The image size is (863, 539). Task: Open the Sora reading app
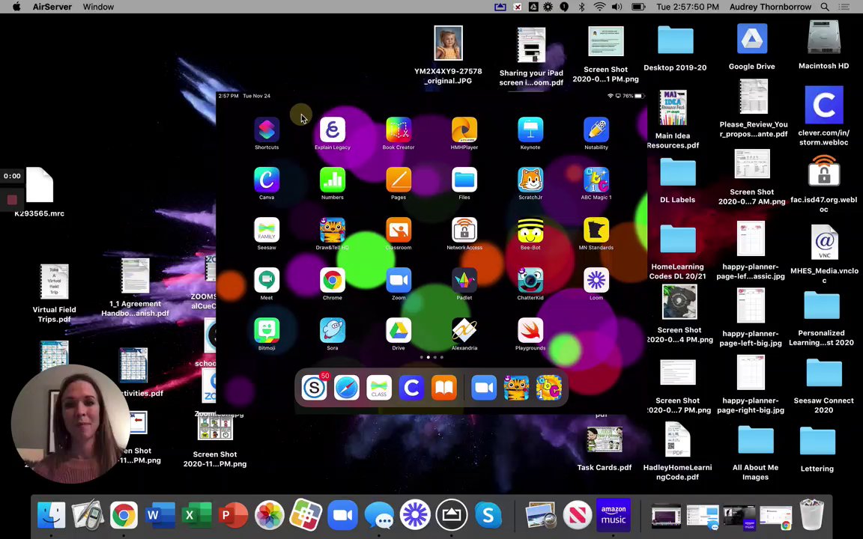point(333,331)
